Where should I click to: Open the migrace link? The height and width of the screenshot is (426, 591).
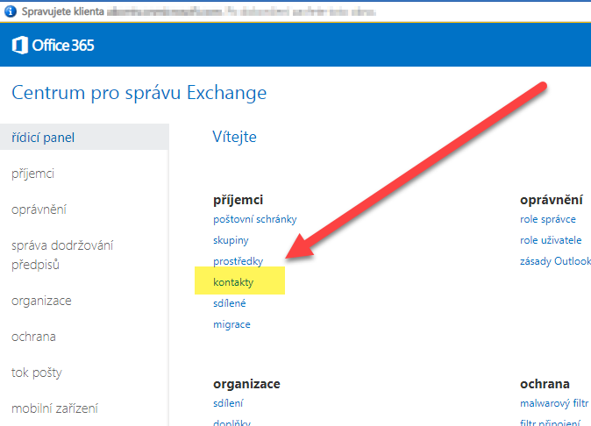(231, 324)
